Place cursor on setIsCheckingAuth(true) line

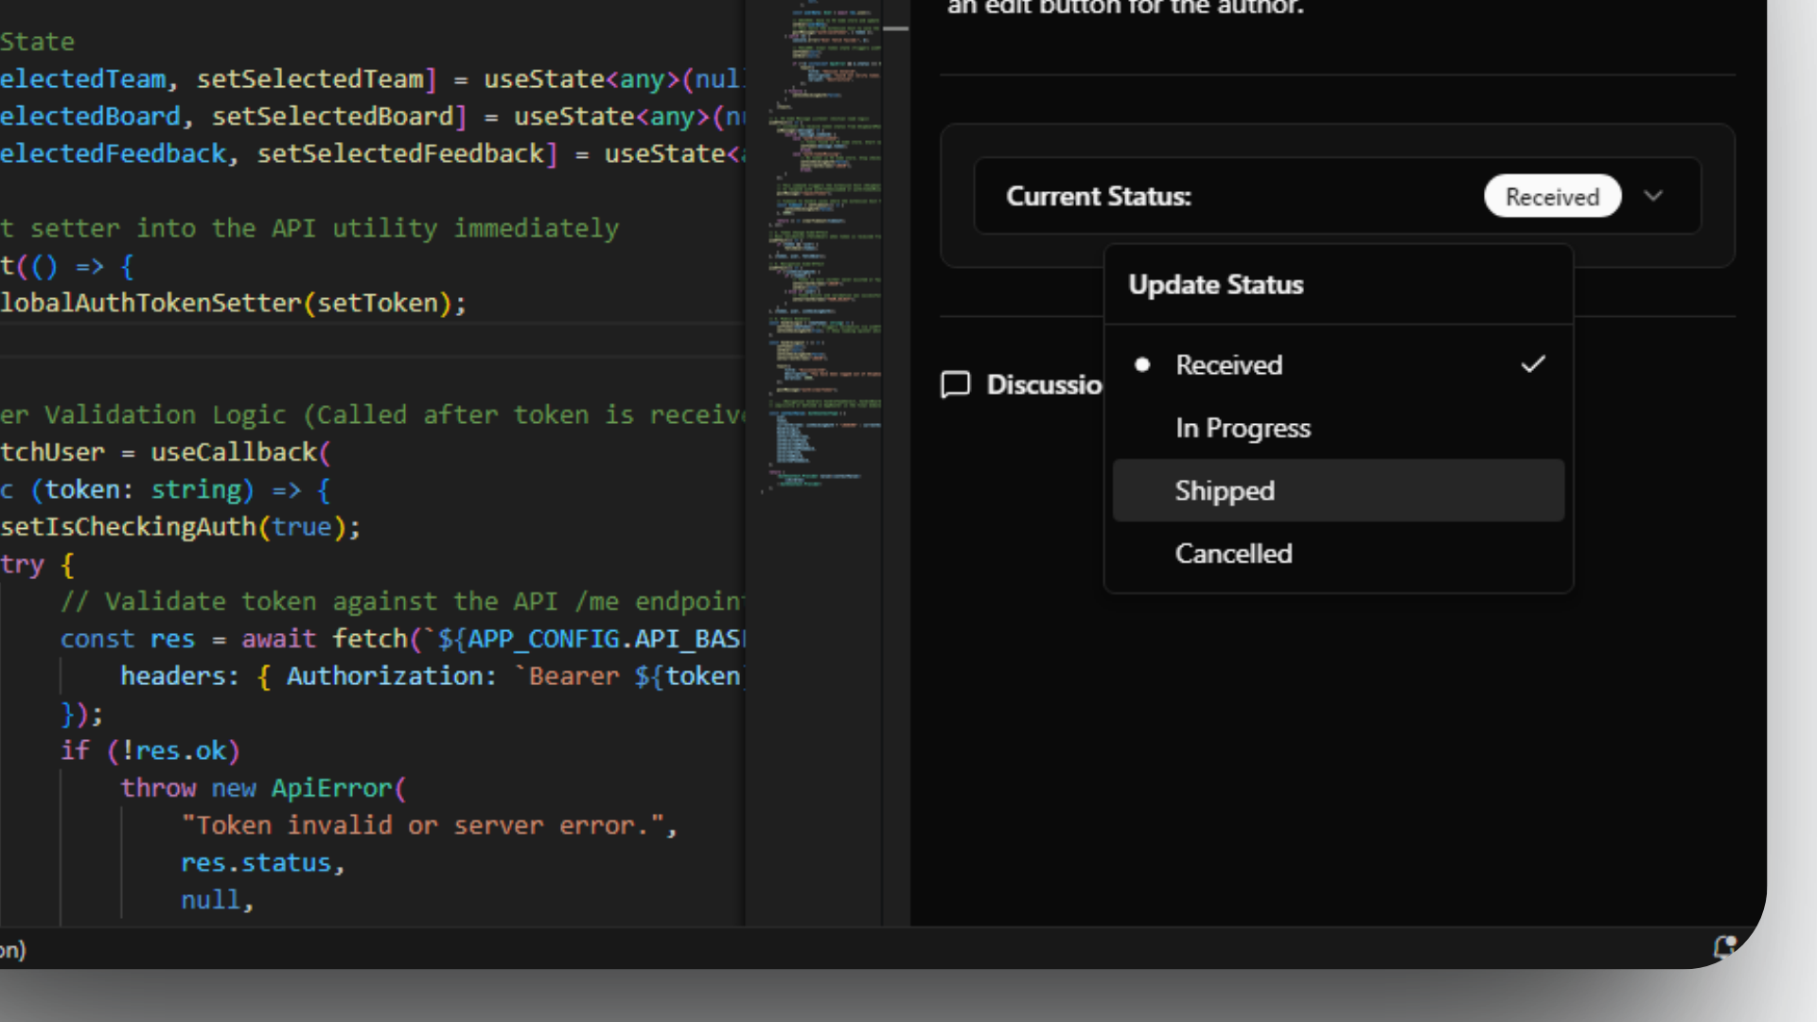pos(180,527)
